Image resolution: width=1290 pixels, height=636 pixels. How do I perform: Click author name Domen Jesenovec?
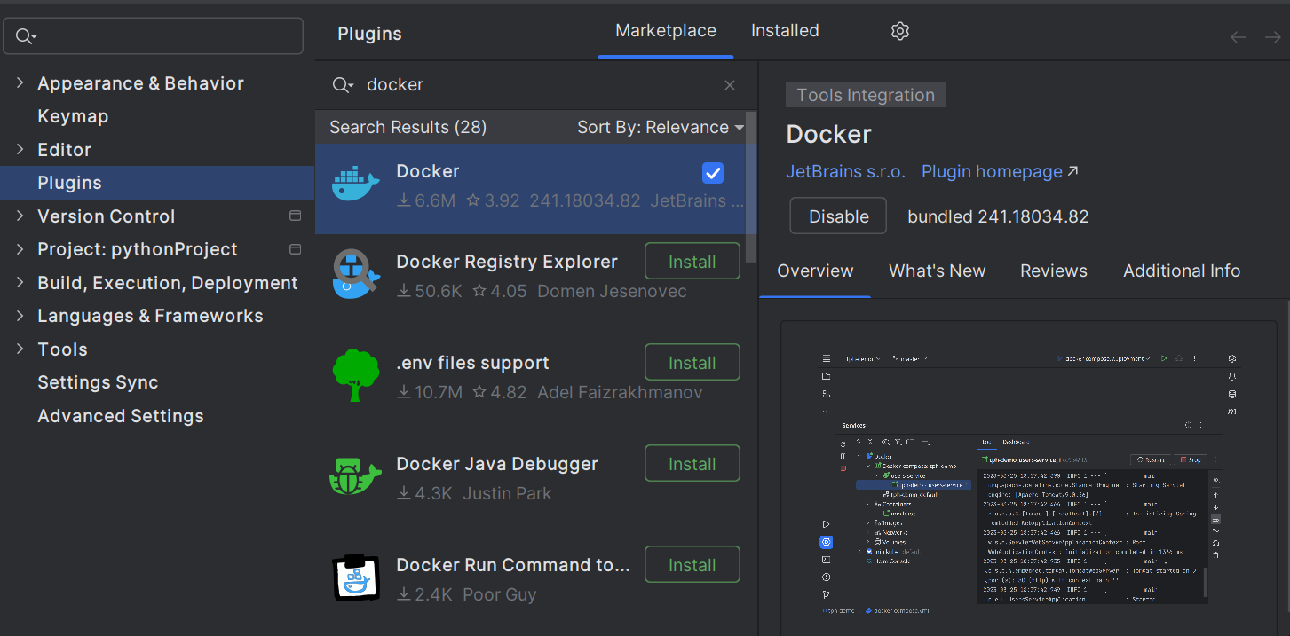click(x=612, y=292)
